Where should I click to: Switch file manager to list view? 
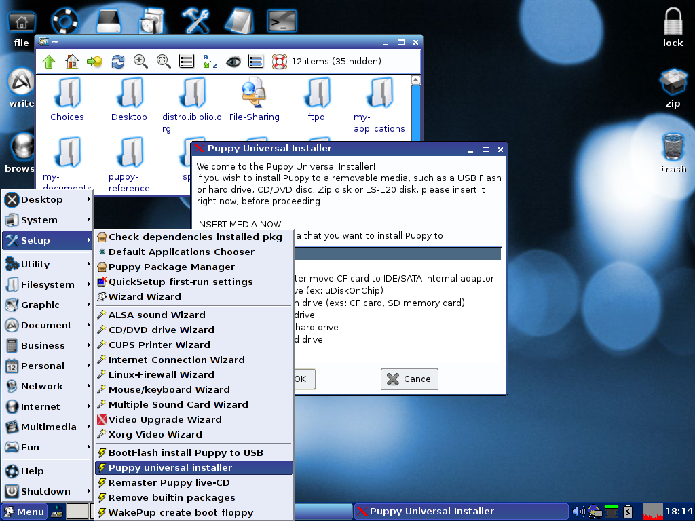click(x=187, y=61)
